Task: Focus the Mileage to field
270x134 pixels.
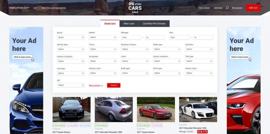Action: click(x=155, y=37)
